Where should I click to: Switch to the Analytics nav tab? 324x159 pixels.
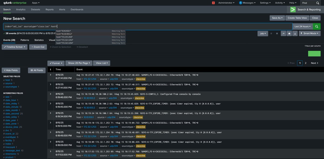point(21,9)
